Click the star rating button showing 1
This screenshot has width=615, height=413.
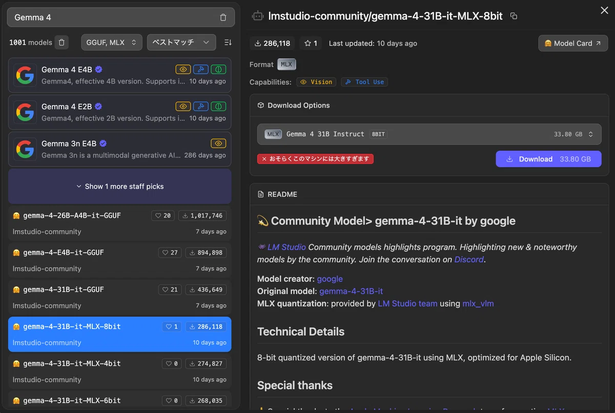[311, 44]
